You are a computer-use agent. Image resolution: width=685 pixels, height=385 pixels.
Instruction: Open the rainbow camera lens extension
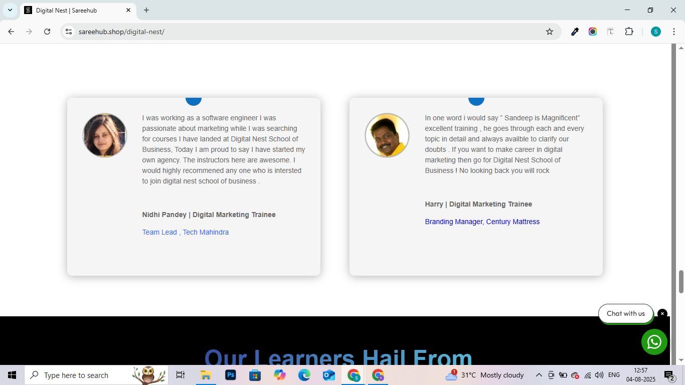pos(593,32)
